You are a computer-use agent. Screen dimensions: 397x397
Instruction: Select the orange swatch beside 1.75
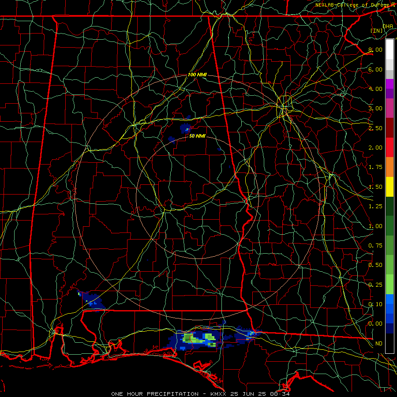[390, 167]
